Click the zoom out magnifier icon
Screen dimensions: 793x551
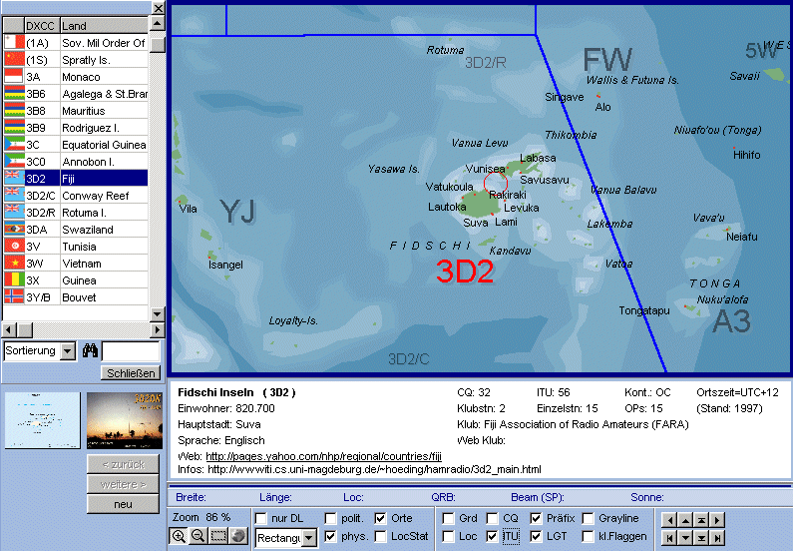tap(198, 536)
